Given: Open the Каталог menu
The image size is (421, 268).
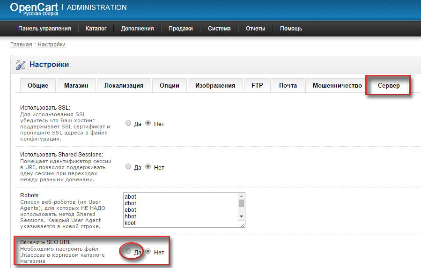Looking at the screenshot, I should [96, 29].
